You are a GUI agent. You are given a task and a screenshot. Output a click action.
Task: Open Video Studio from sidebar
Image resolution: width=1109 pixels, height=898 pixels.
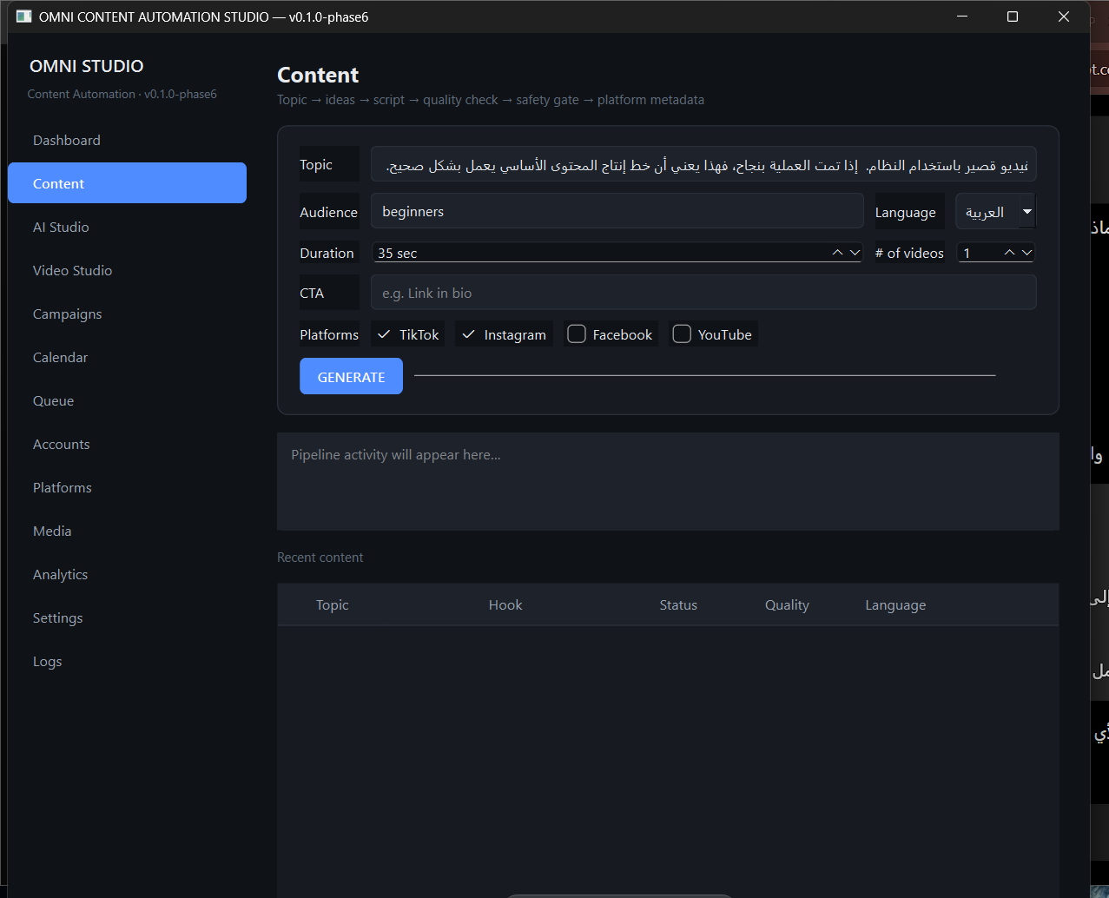pos(127,270)
